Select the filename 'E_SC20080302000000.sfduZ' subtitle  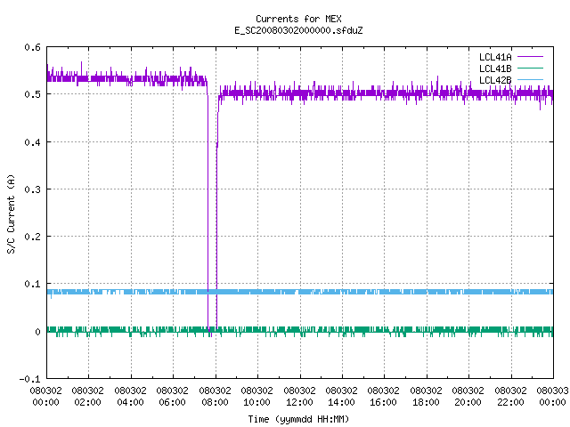(298, 30)
